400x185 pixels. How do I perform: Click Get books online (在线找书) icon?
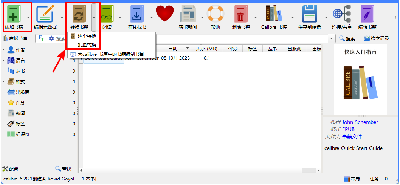137,14
